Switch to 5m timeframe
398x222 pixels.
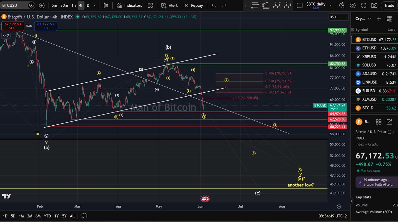(x=54, y=5)
